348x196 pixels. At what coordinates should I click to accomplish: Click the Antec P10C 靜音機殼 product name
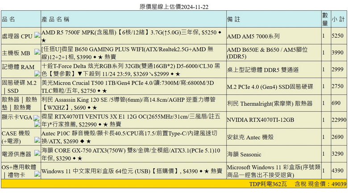[x=129, y=137]
